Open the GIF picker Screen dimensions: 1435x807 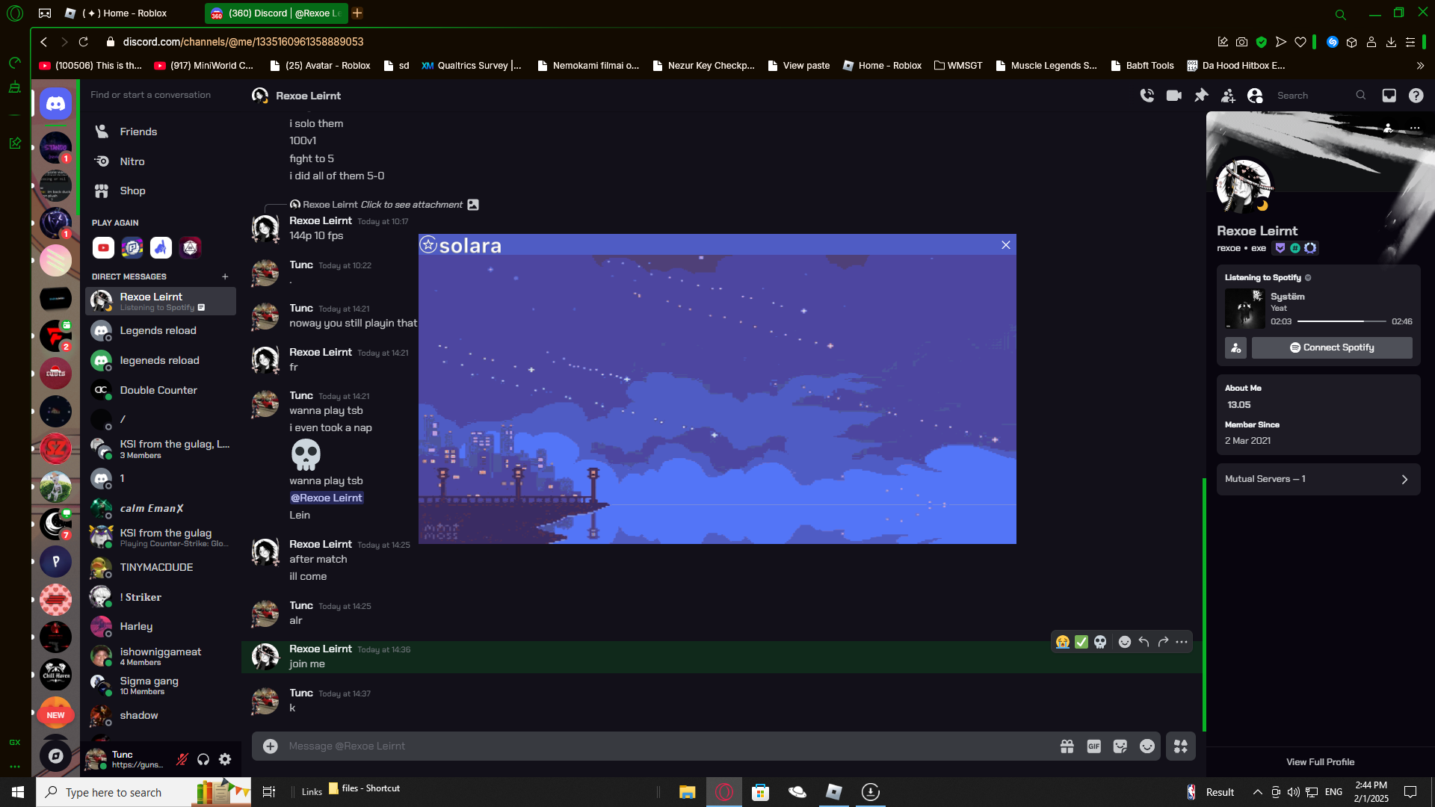1093,746
